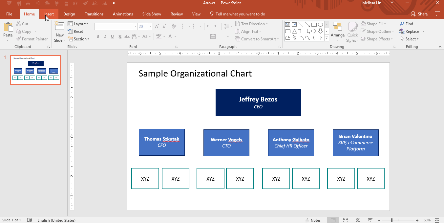The height and width of the screenshot is (223, 444).
Task: Switch to the View tab
Action: click(196, 14)
